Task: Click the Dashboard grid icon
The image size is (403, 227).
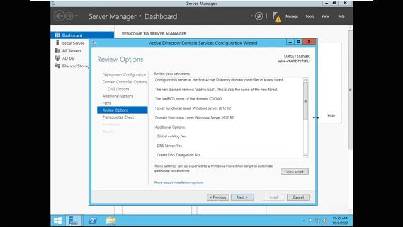Action: [57, 35]
